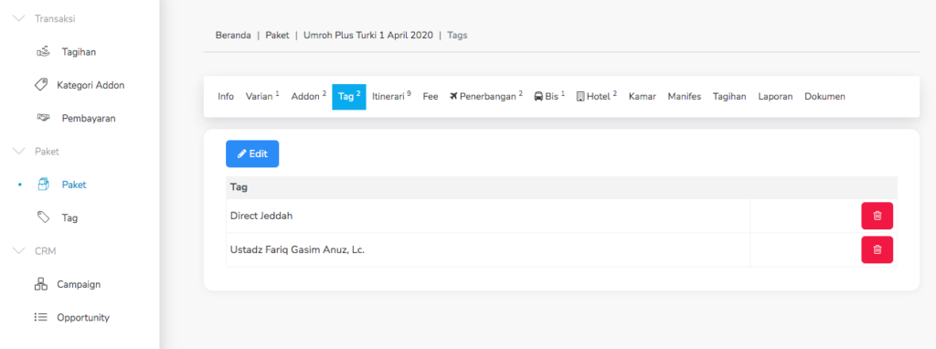Open the Kamar tab
The image size is (936, 349).
[x=643, y=96]
